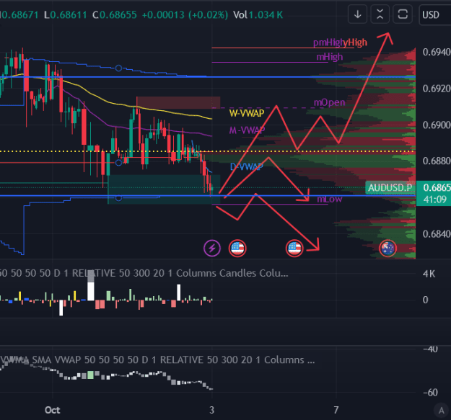The width and height of the screenshot is (451, 420).
Task: Click the close value C0.68655
Action: click(x=115, y=15)
